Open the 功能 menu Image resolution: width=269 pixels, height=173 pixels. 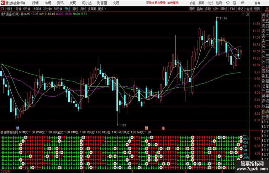pyautogui.click(x=192, y=3)
